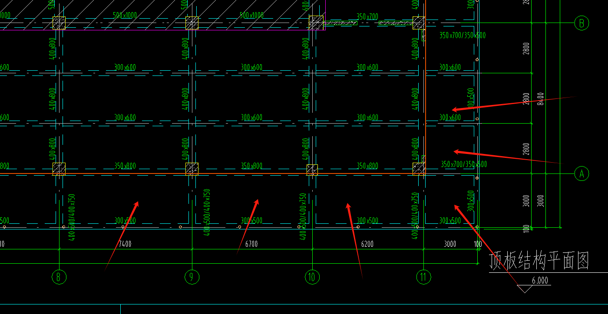Click the 7400 span dimension text

125,244
